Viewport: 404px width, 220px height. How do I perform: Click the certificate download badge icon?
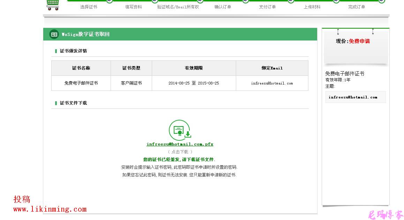coord(179,130)
